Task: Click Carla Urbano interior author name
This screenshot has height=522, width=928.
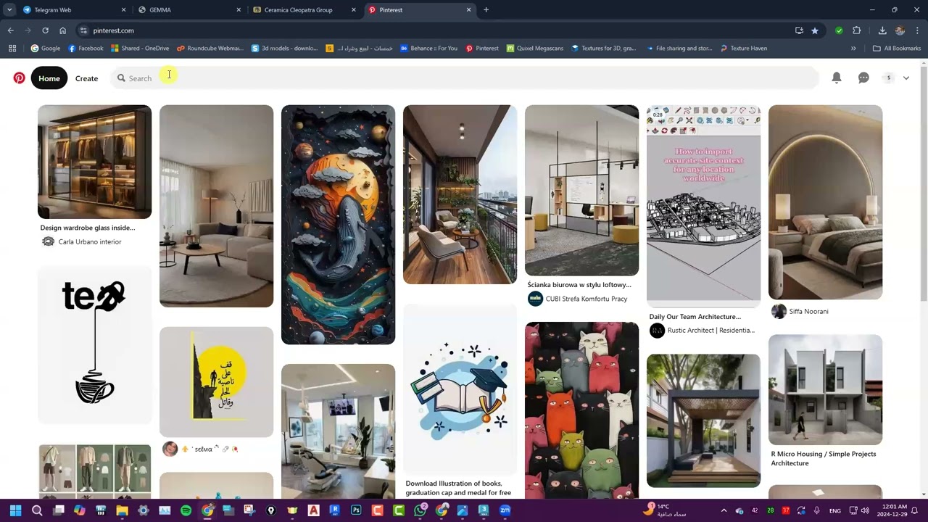Action: click(x=90, y=242)
